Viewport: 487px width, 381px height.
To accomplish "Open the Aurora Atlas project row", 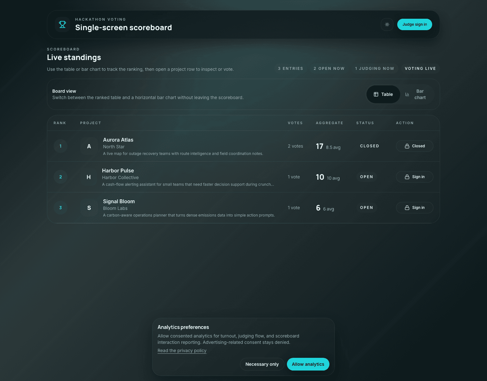I will click(190, 146).
